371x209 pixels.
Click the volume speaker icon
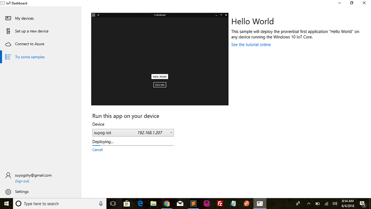point(335,204)
